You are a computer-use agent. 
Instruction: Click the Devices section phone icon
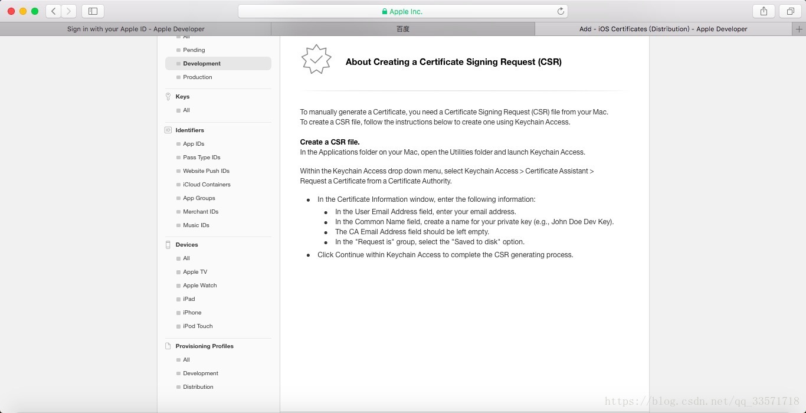tap(168, 245)
